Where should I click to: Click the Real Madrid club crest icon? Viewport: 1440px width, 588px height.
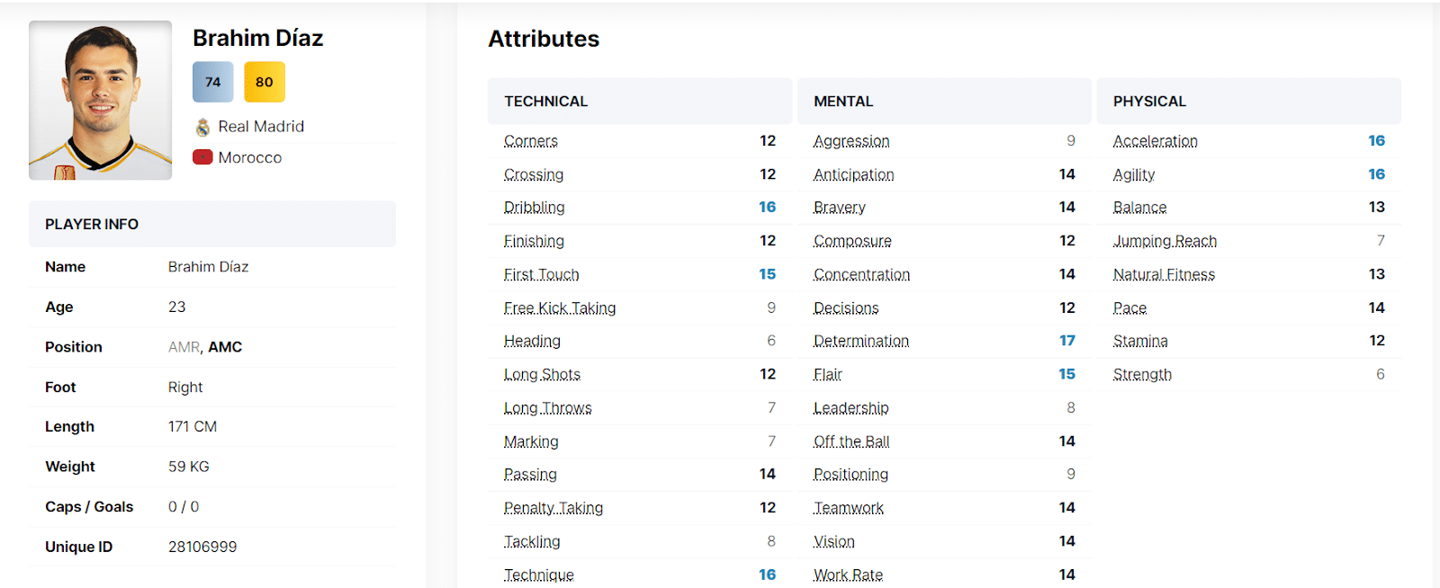click(x=202, y=127)
